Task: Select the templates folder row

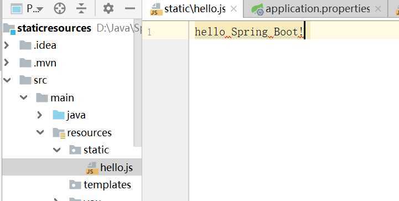Action: 72,185
